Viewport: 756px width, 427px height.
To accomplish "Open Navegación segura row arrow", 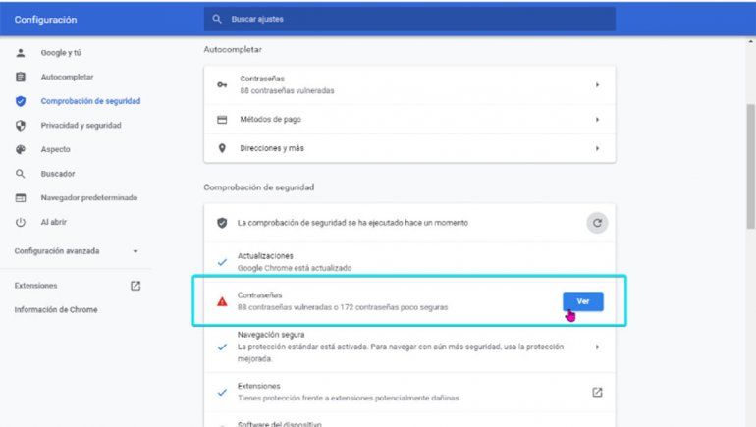I will [597, 347].
